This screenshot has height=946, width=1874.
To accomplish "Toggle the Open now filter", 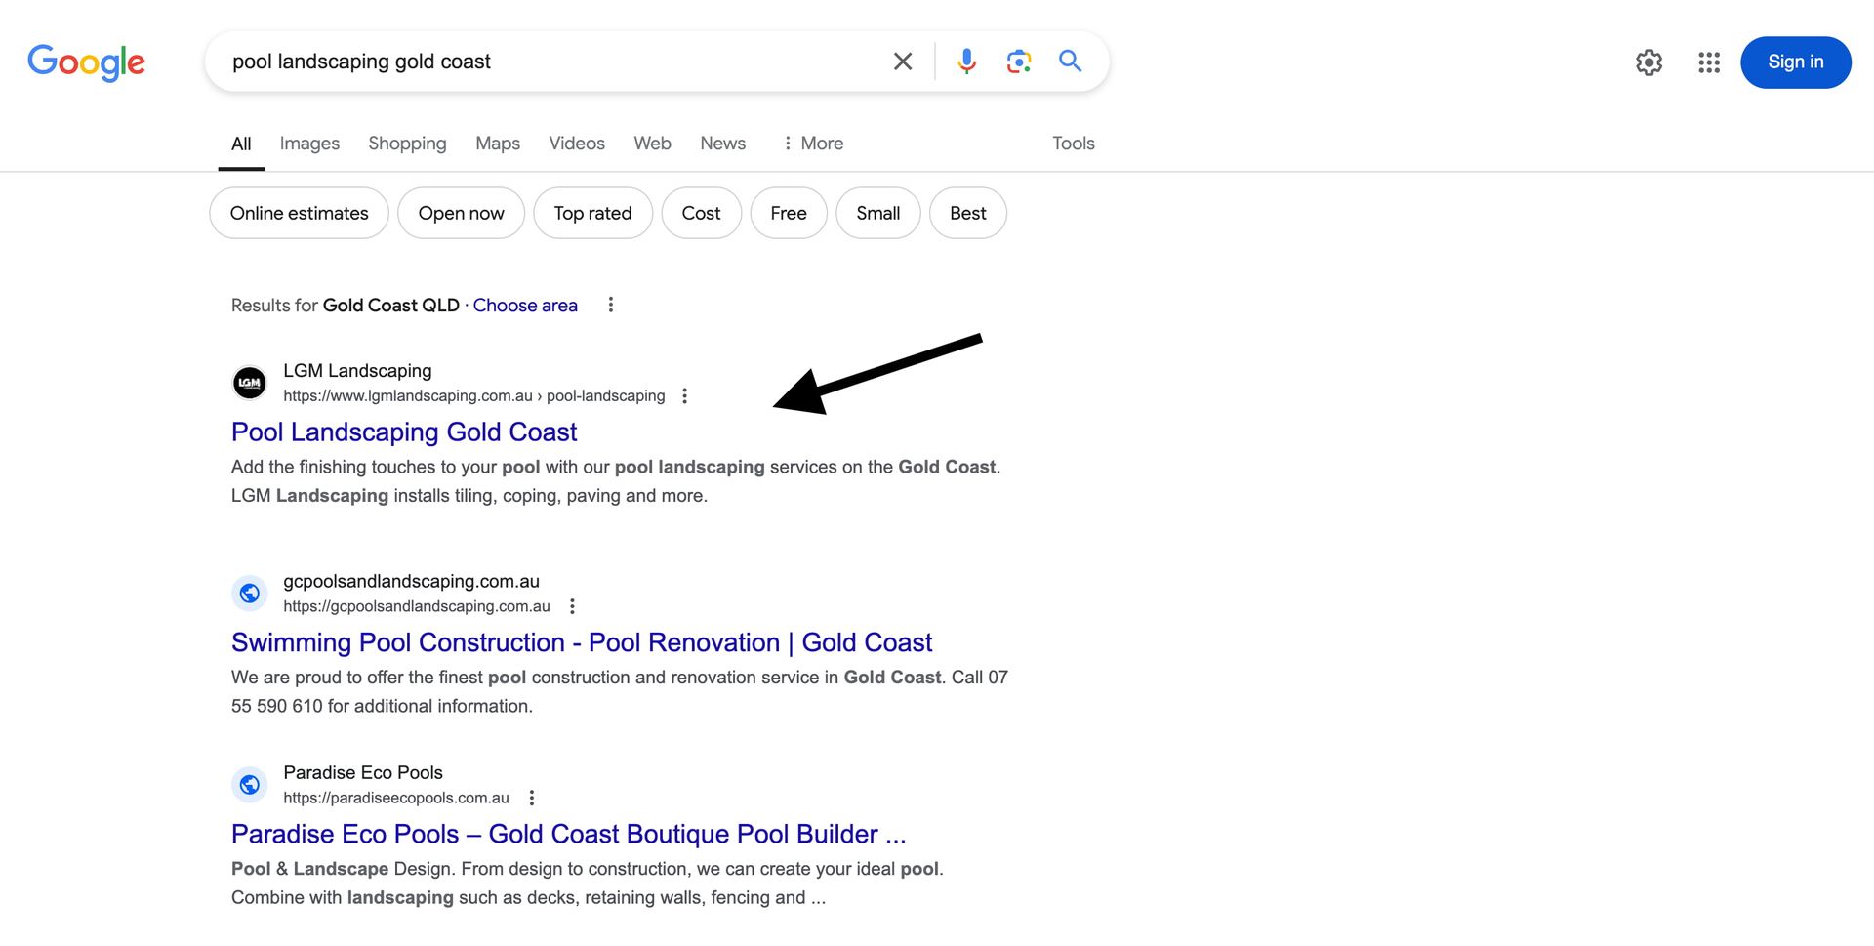I will [461, 212].
